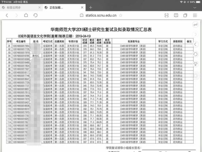Open the reader/bookmarks book icon
Viewport: 202px width, 152px height.
tap(176, 15)
